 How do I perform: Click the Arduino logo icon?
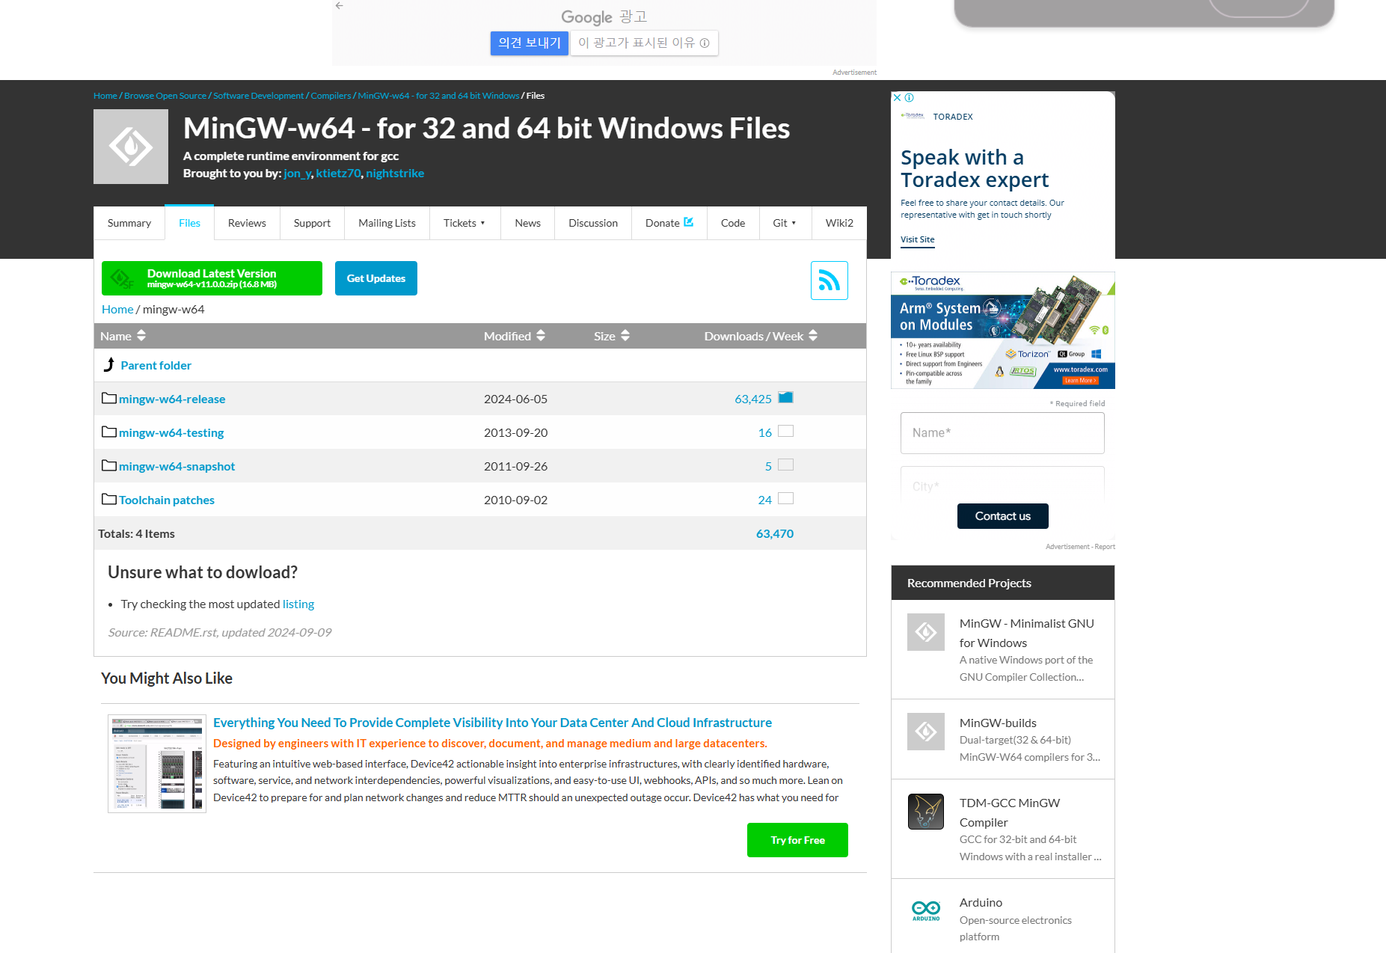pyautogui.click(x=926, y=910)
